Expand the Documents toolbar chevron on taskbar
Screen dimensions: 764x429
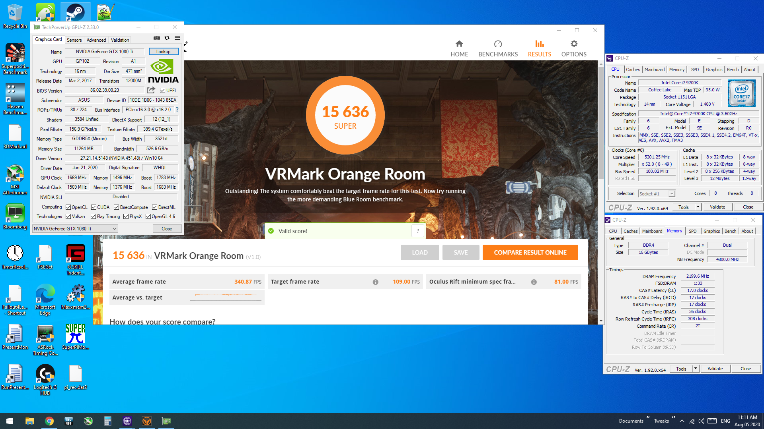point(648,417)
